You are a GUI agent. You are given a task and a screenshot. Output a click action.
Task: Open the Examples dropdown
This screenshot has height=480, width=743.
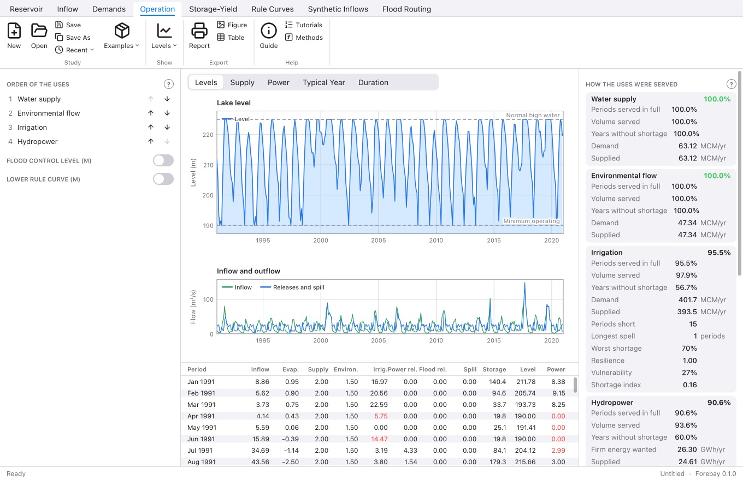(x=122, y=37)
